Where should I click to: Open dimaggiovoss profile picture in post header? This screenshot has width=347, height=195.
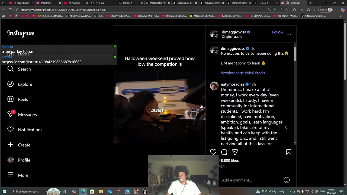click(214, 34)
